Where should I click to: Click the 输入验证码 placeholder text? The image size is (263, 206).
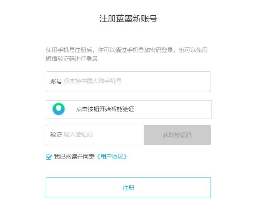pyautogui.click(x=78, y=135)
